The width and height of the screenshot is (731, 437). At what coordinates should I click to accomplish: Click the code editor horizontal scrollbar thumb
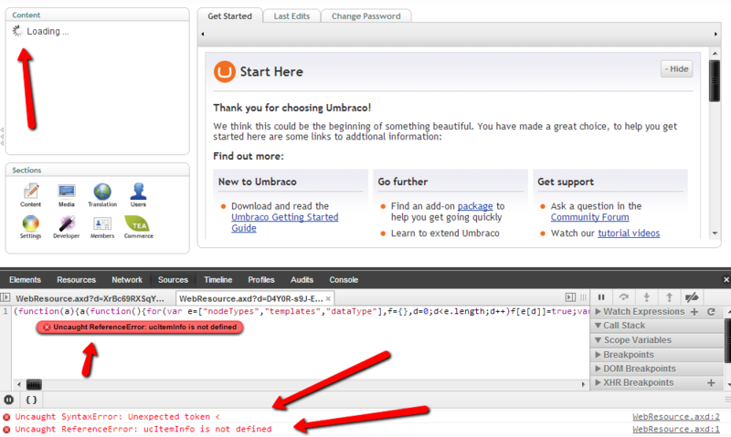(x=34, y=384)
